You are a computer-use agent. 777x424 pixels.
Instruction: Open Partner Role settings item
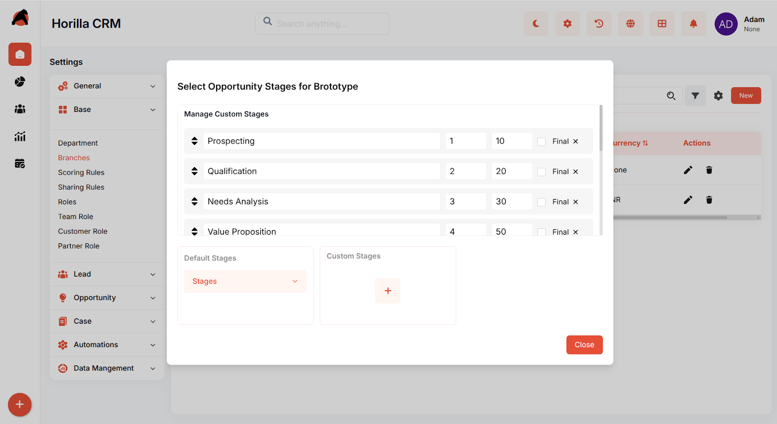coord(79,246)
